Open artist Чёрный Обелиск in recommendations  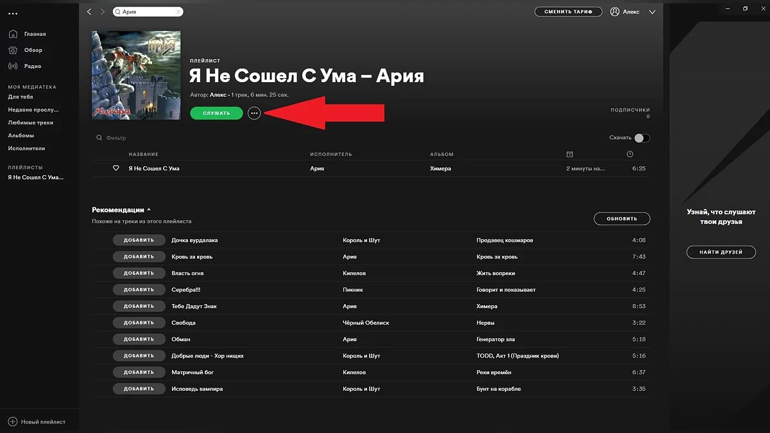point(366,323)
